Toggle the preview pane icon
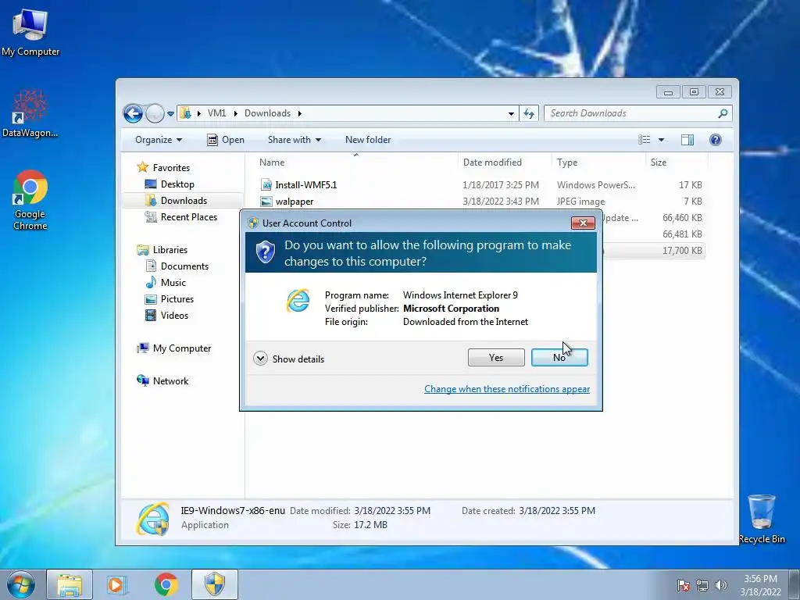This screenshot has width=800, height=600. 687,140
